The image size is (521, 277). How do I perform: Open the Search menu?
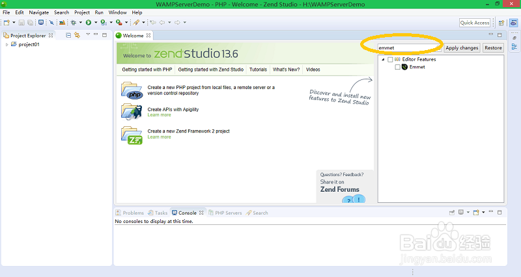[x=61, y=12]
